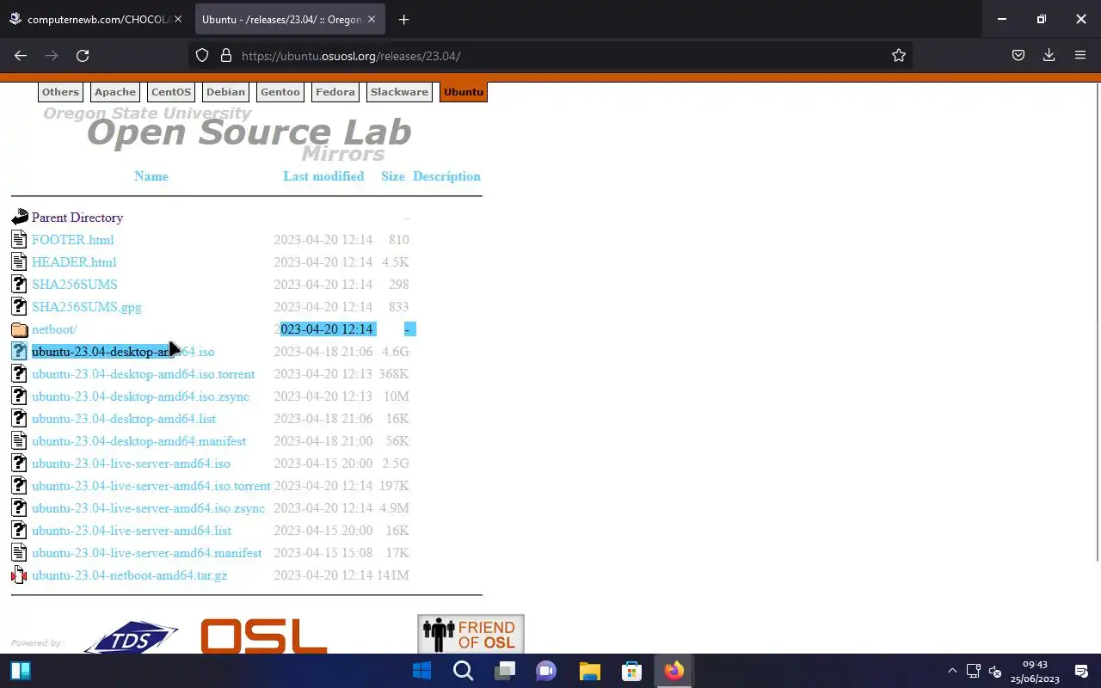This screenshot has width=1101, height=688.
Task: Download ubuntu-23.04-desktop-amd64.iso
Action: point(123,352)
